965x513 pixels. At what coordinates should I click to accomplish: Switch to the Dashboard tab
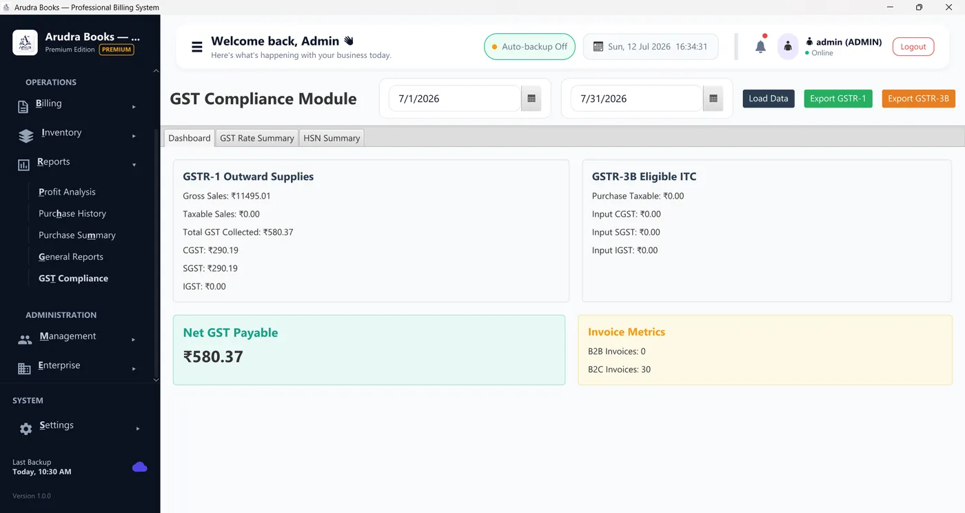point(190,138)
